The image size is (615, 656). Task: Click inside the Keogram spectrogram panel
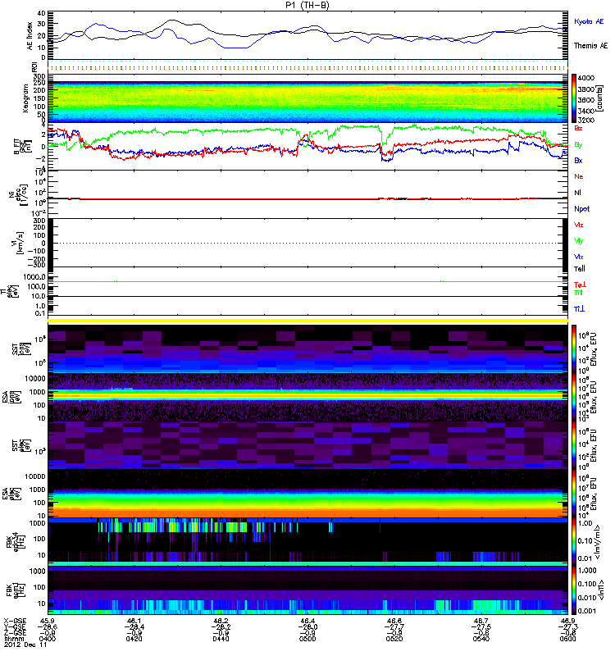[x=307, y=98]
